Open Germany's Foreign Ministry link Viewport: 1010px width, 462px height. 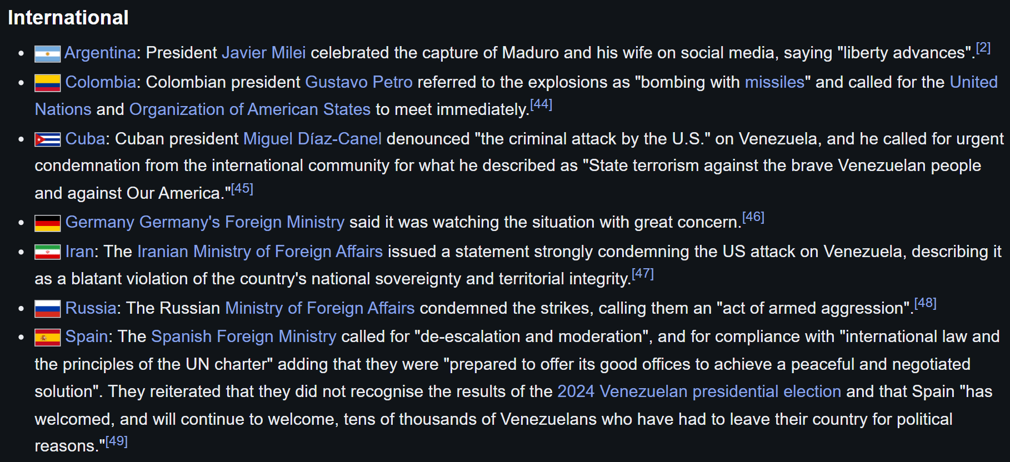[x=242, y=222]
